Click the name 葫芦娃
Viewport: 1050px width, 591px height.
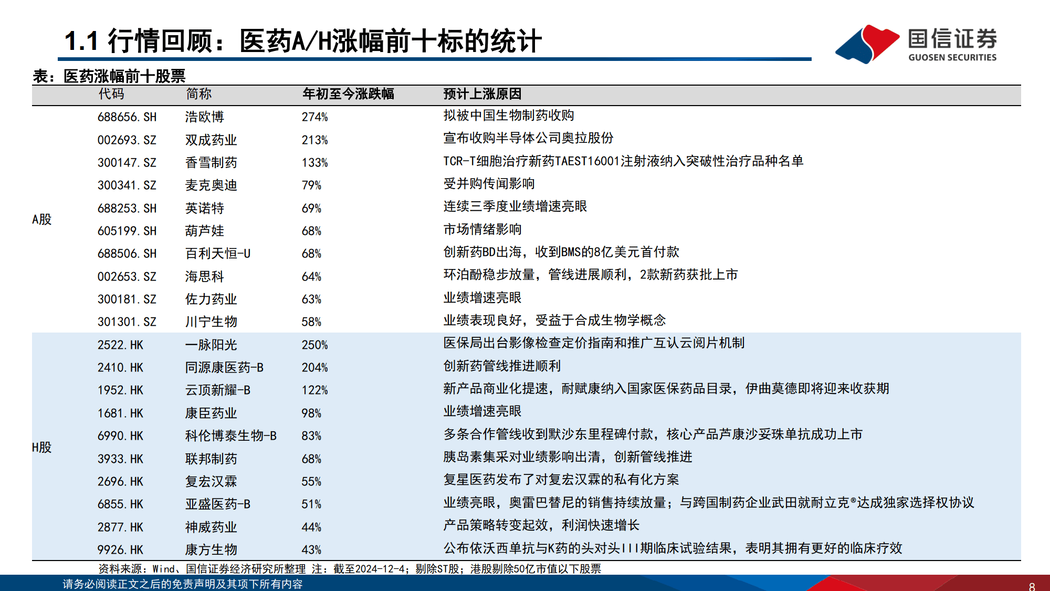tap(205, 231)
